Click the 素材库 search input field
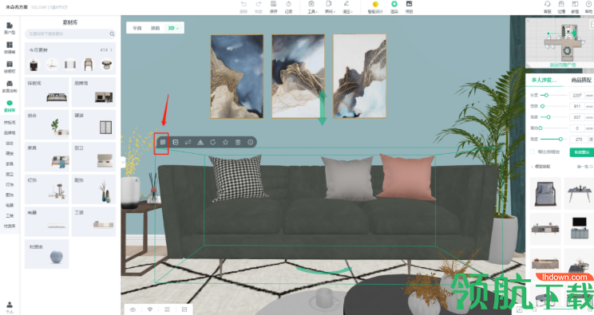594x315 pixels. point(70,33)
